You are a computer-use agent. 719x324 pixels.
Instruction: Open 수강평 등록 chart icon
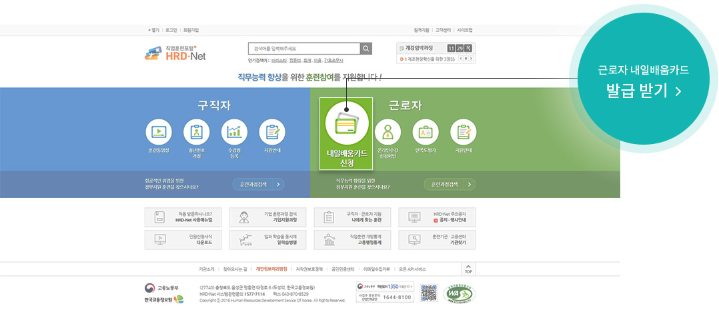[234, 132]
